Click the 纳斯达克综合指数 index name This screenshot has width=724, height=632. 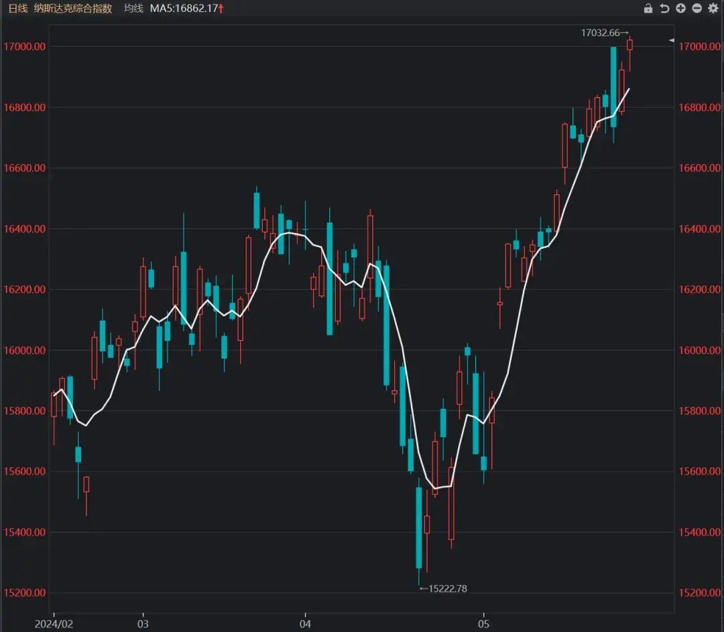[73, 9]
